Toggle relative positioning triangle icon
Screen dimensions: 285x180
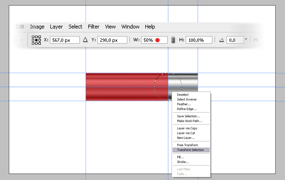click(85, 40)
